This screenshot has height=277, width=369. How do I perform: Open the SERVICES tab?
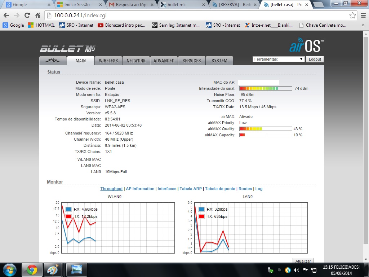coord(192,61)
